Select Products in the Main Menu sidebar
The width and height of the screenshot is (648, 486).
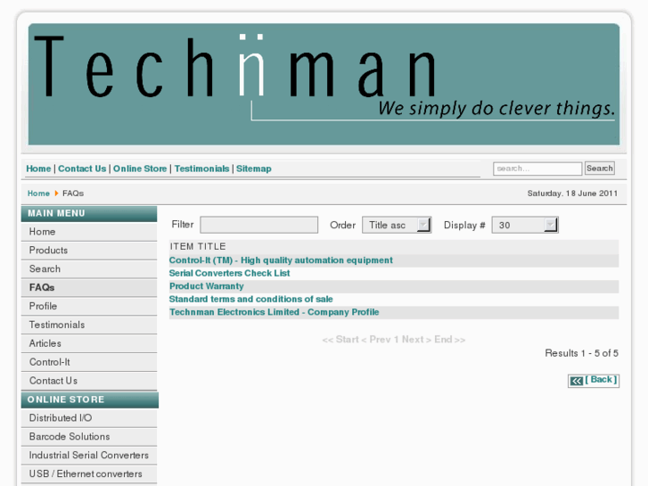pyautogui.click(x=89, y=251)
